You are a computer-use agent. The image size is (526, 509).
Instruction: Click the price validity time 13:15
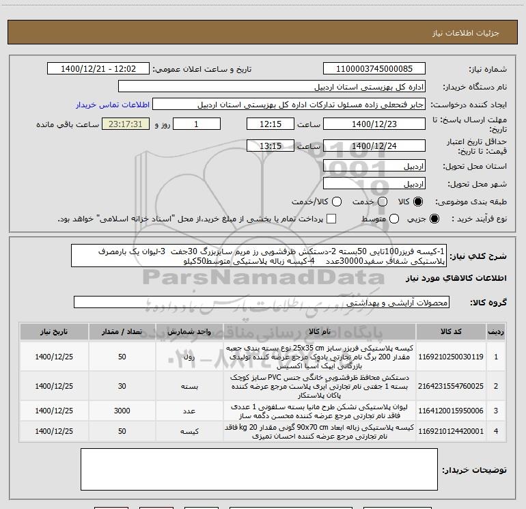pyautogui.click(x=271, y=146)
